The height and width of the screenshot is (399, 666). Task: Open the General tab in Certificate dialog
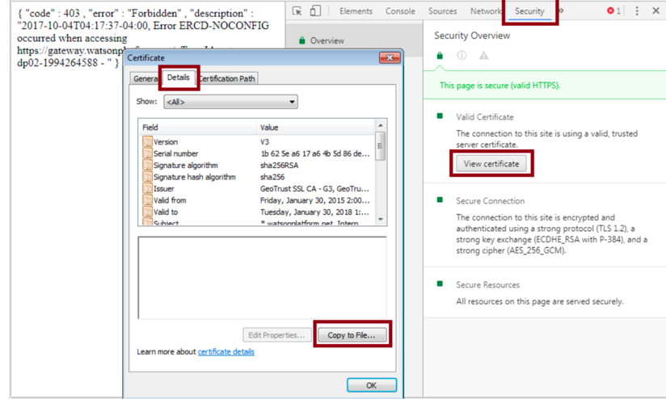pos(145,78)
